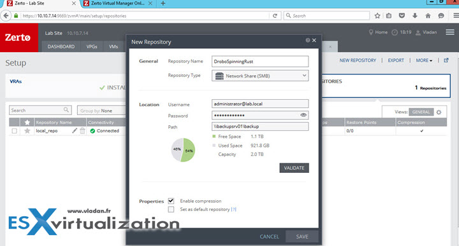Open the pop-out window icon next to MORE
Image resolution: width=459 pixels, height=246 pixels.
(446, 60)
